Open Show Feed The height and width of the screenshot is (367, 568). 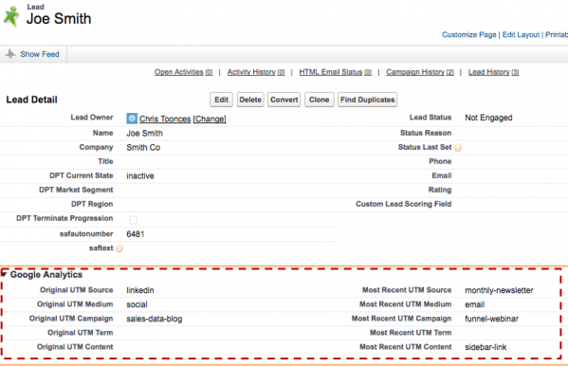click(40, 54)
